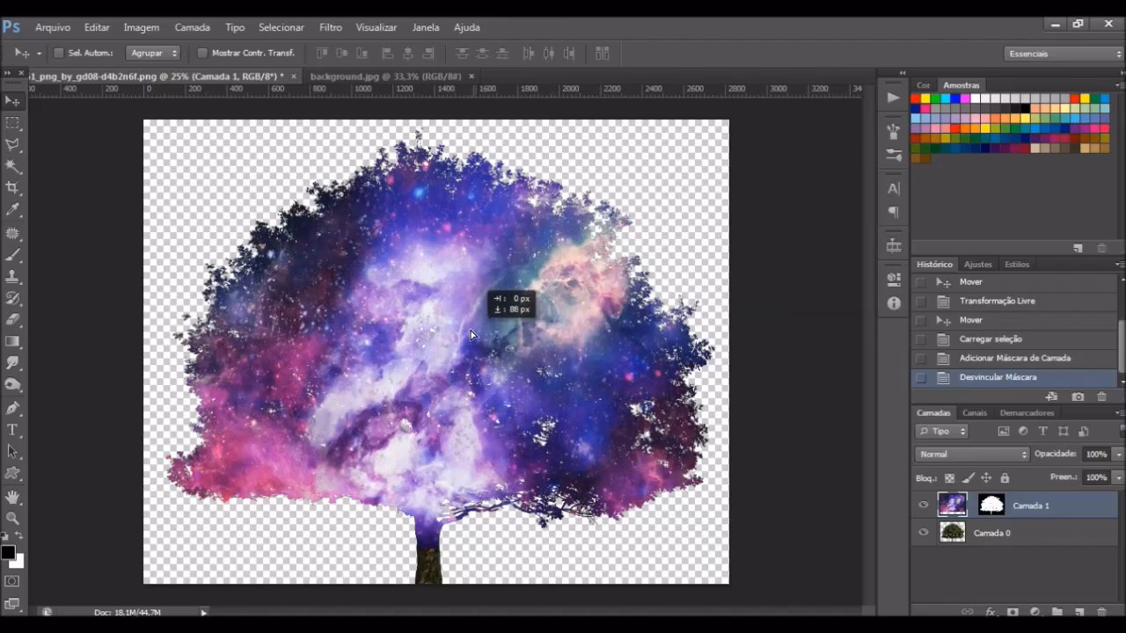Select the Zoom tool
The height and width of the screenshot is (633, 1126).
12,519
